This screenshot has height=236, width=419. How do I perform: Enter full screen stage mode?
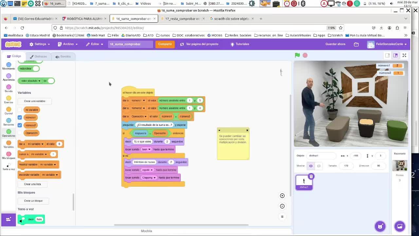point(404,55)
